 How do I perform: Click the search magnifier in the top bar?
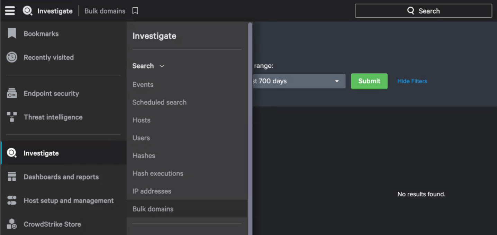pos(410,10)
